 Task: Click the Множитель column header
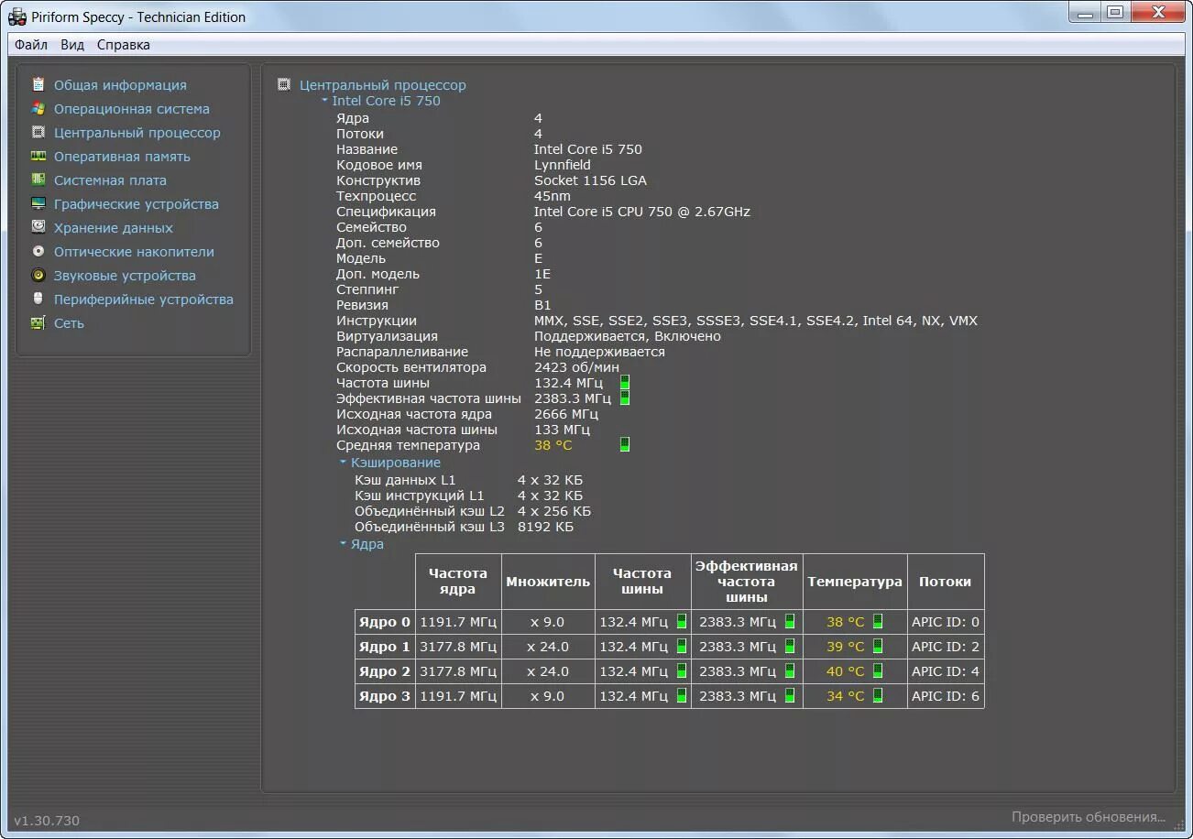(x=548, y=581)
